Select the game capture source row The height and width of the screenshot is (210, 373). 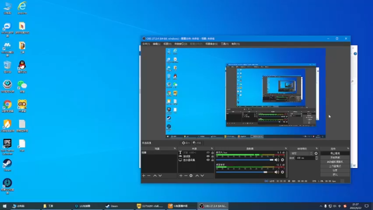196,156
